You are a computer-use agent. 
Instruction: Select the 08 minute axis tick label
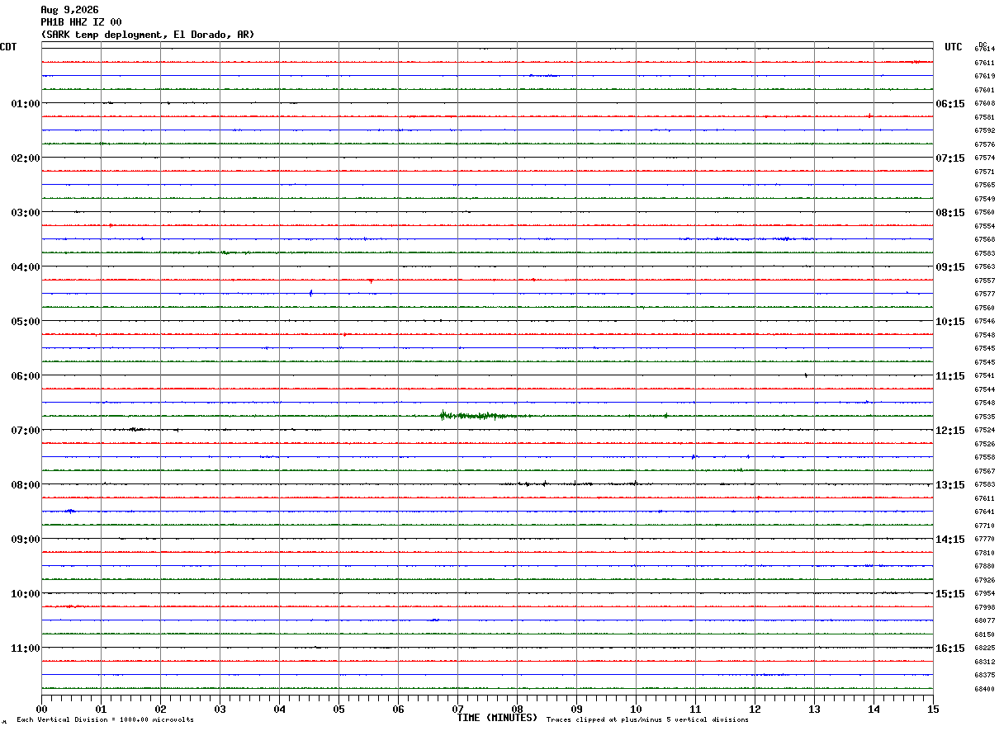[x=518, y=710]
